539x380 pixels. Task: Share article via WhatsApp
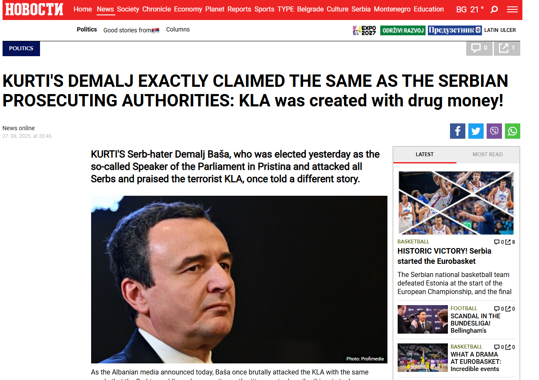(512, 131)
